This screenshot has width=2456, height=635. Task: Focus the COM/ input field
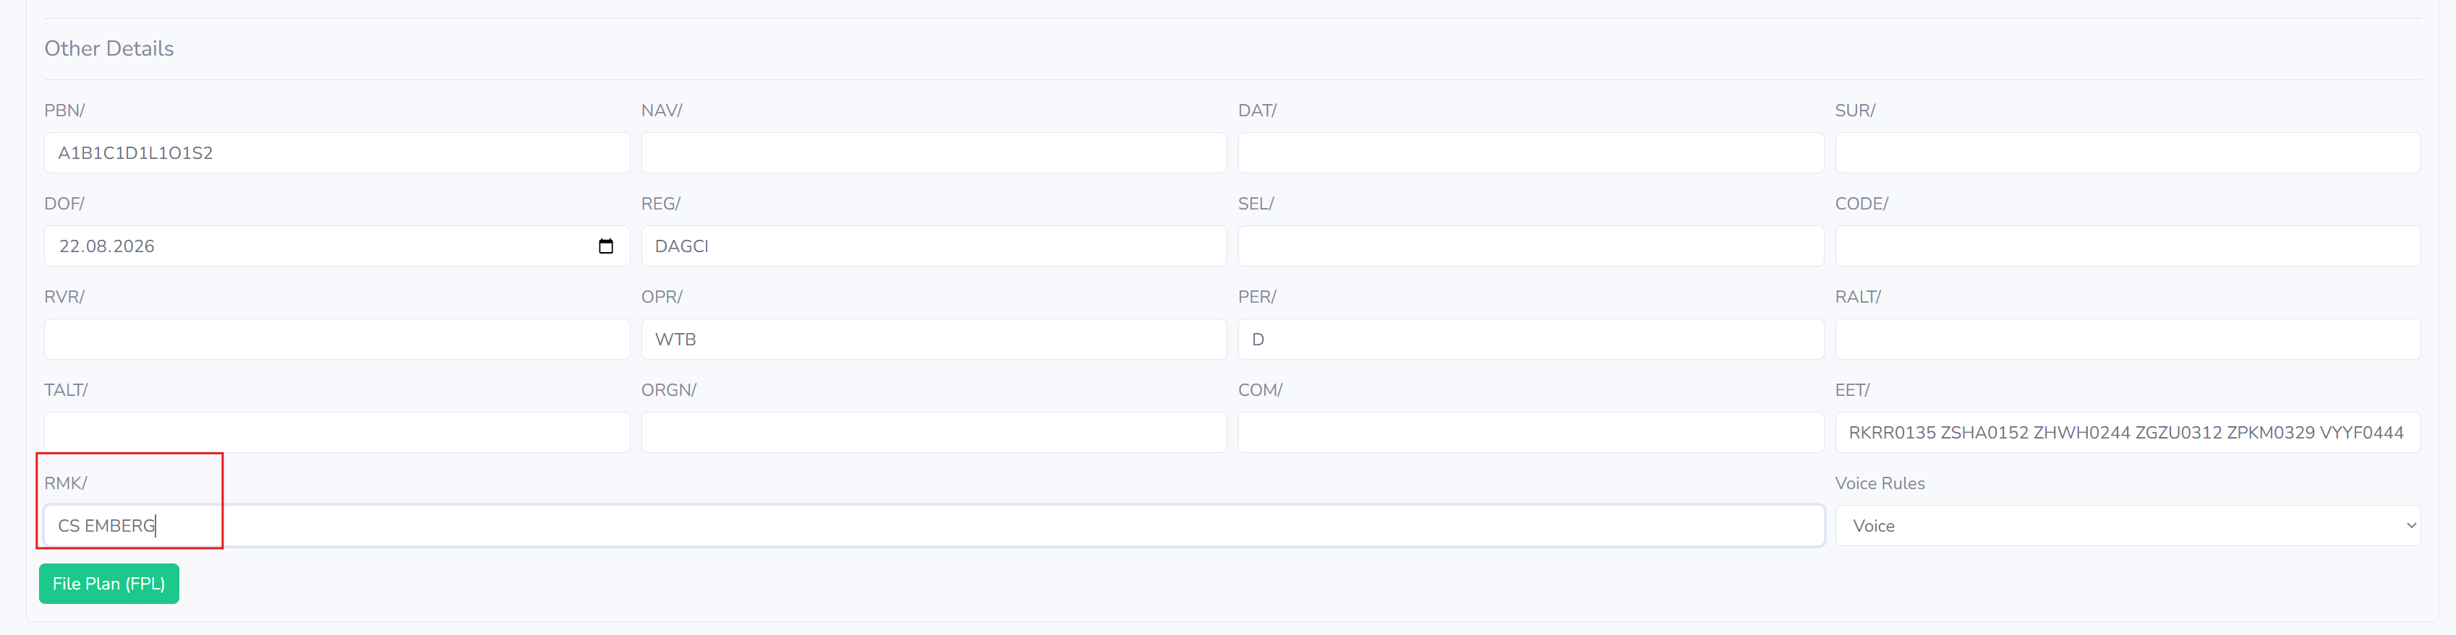pyautogui.click(x=1530, y=433)
